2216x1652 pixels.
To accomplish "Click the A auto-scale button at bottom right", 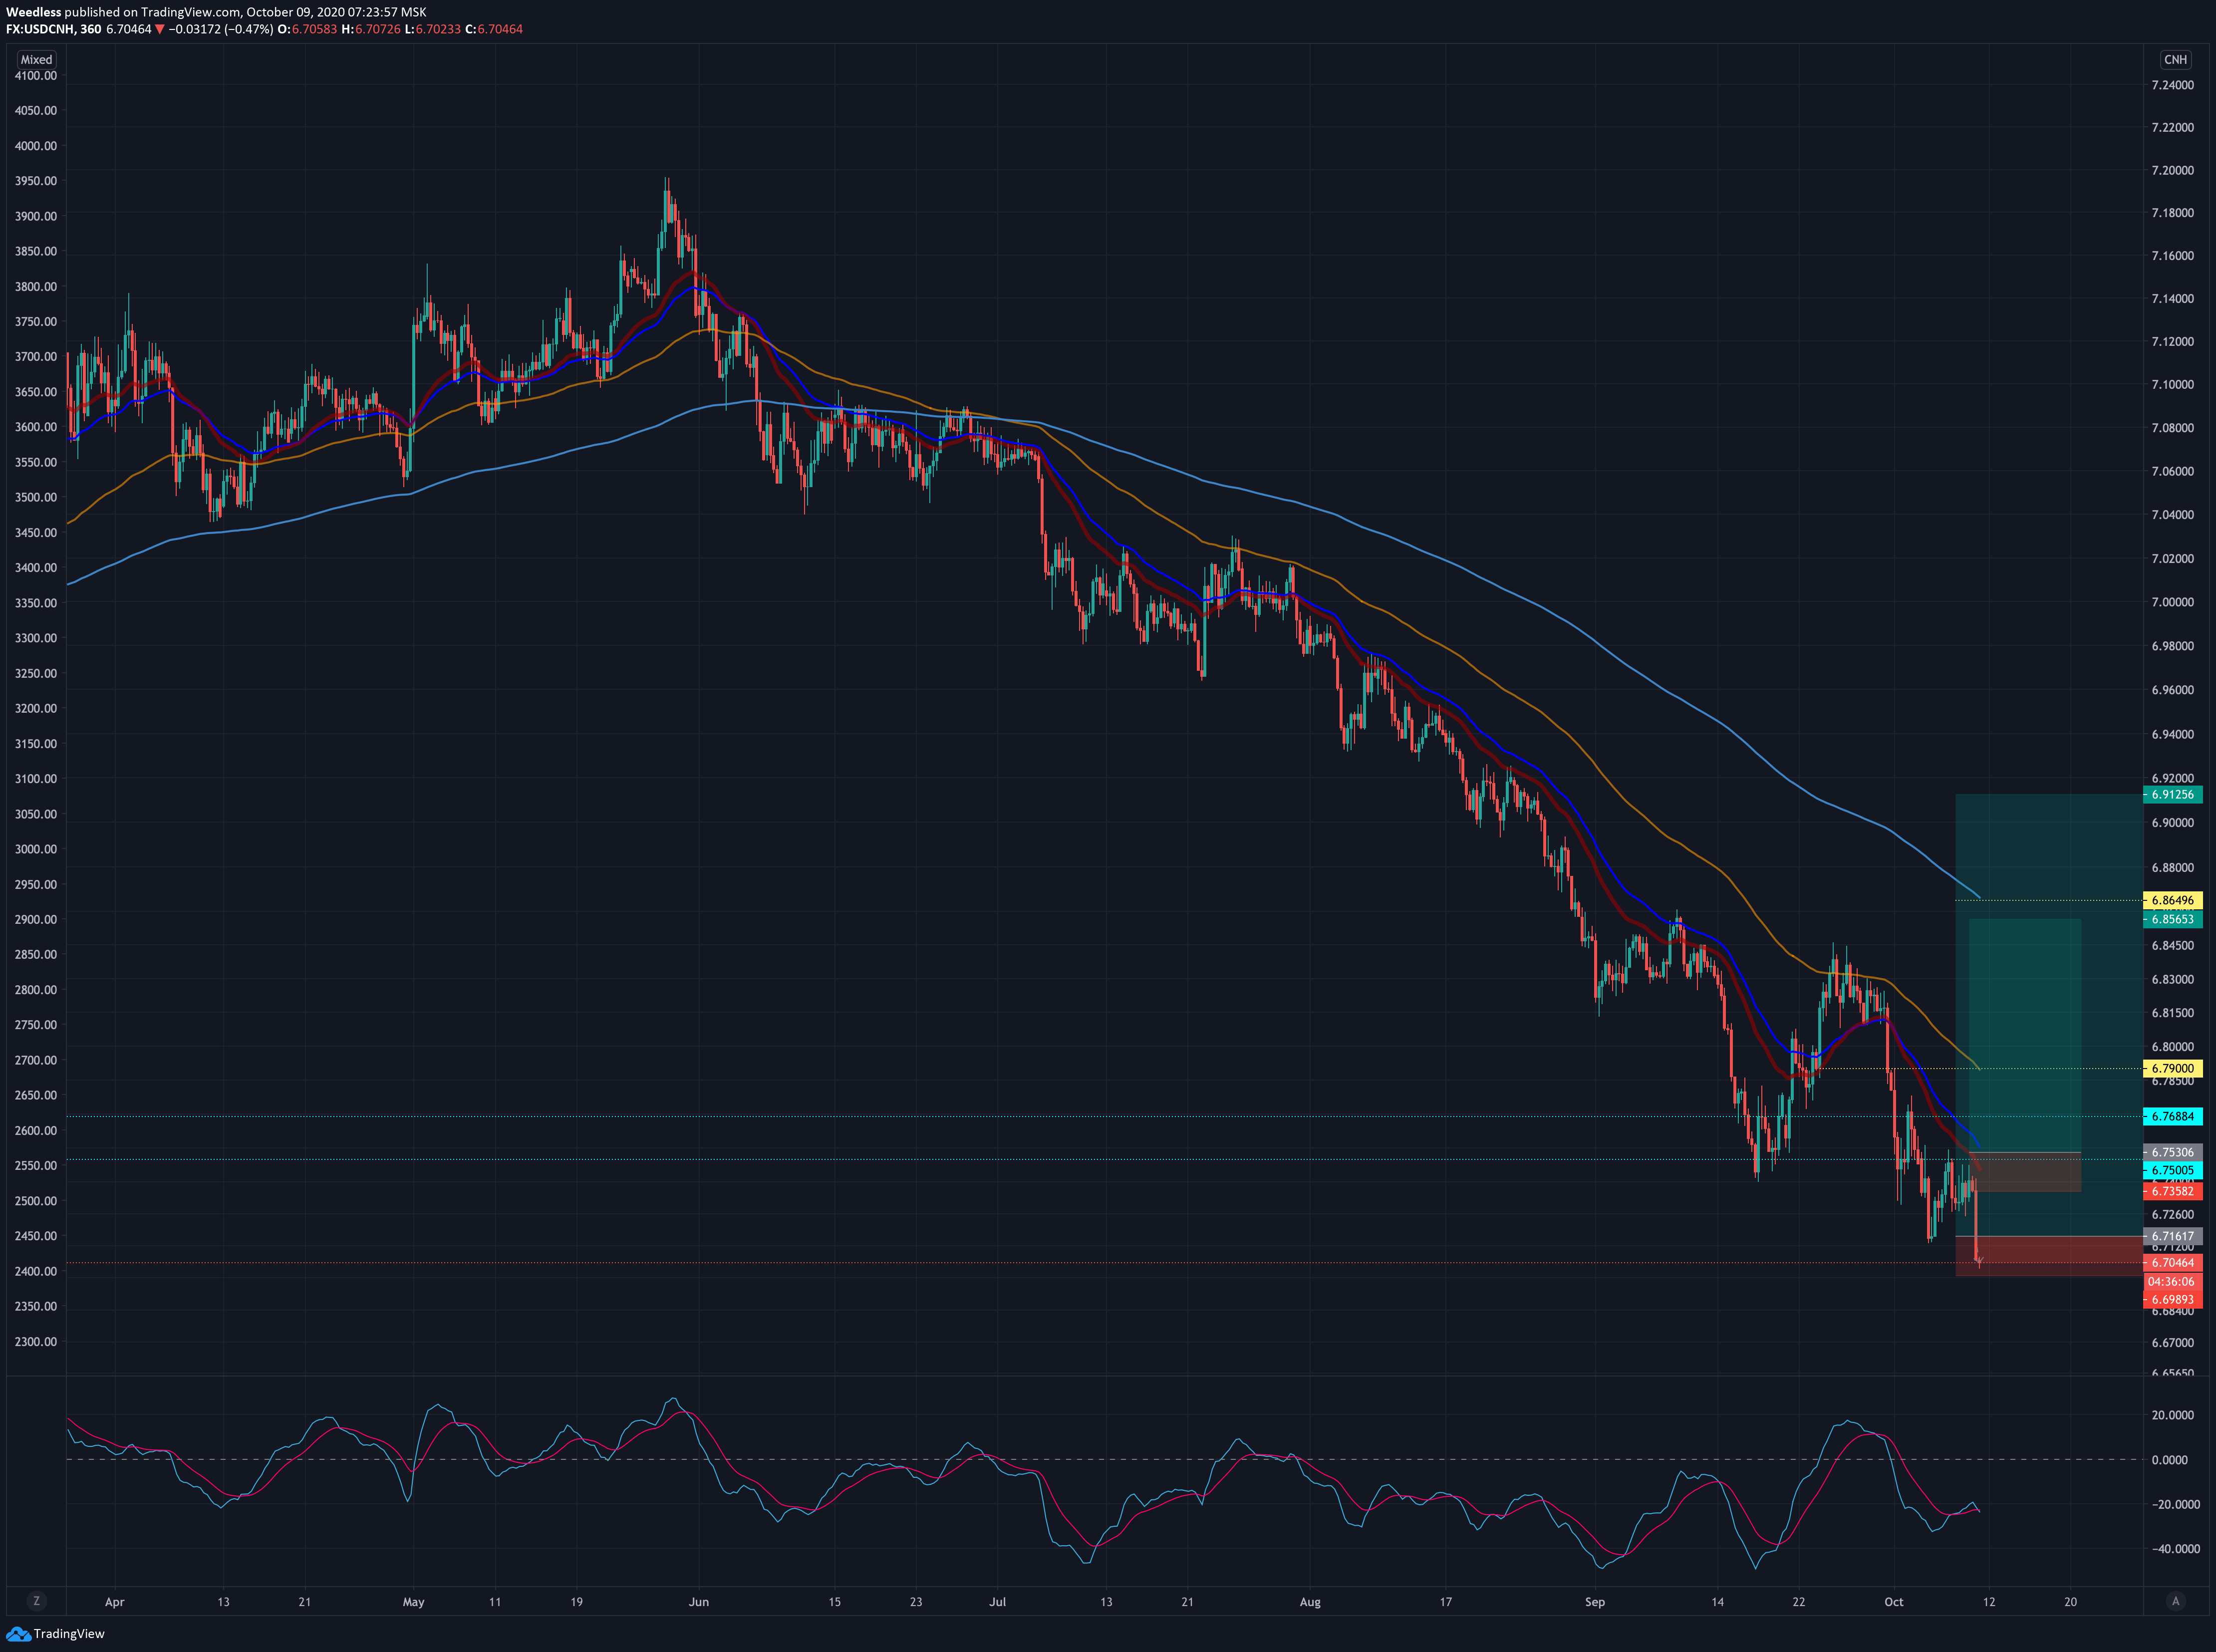I will click(x=2175, y=1601).
